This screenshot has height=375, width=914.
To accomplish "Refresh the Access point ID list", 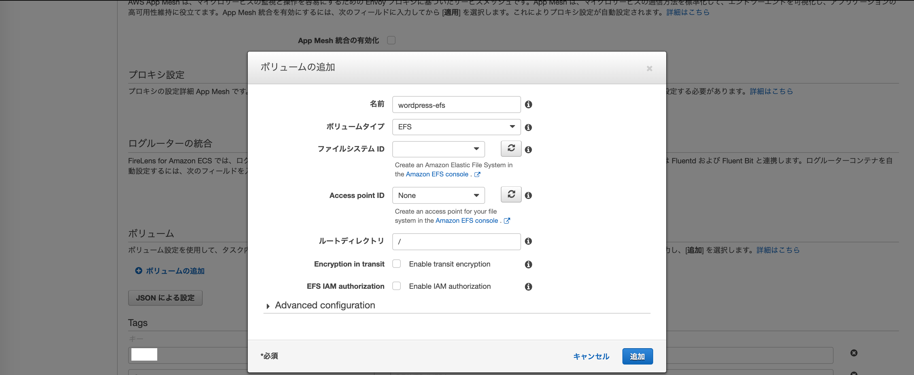I will pos(511,195).
